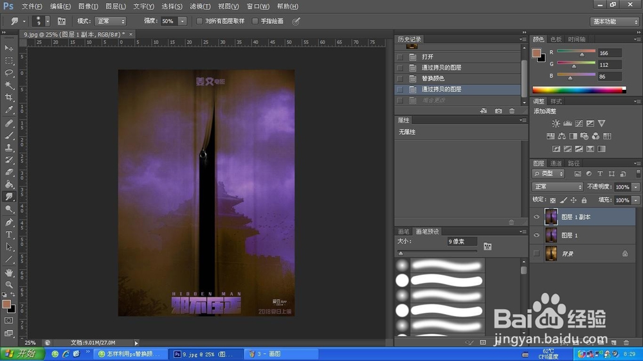
Task: Hide 图层 1 副本 layer visibility
Action: tap(536, 216)
